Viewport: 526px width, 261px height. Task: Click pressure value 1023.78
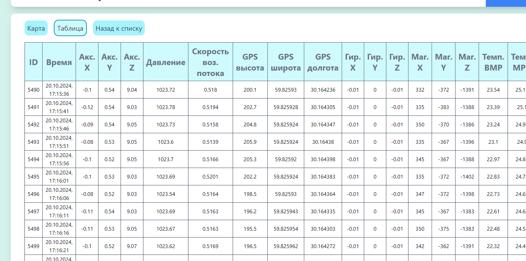point(166,107)
